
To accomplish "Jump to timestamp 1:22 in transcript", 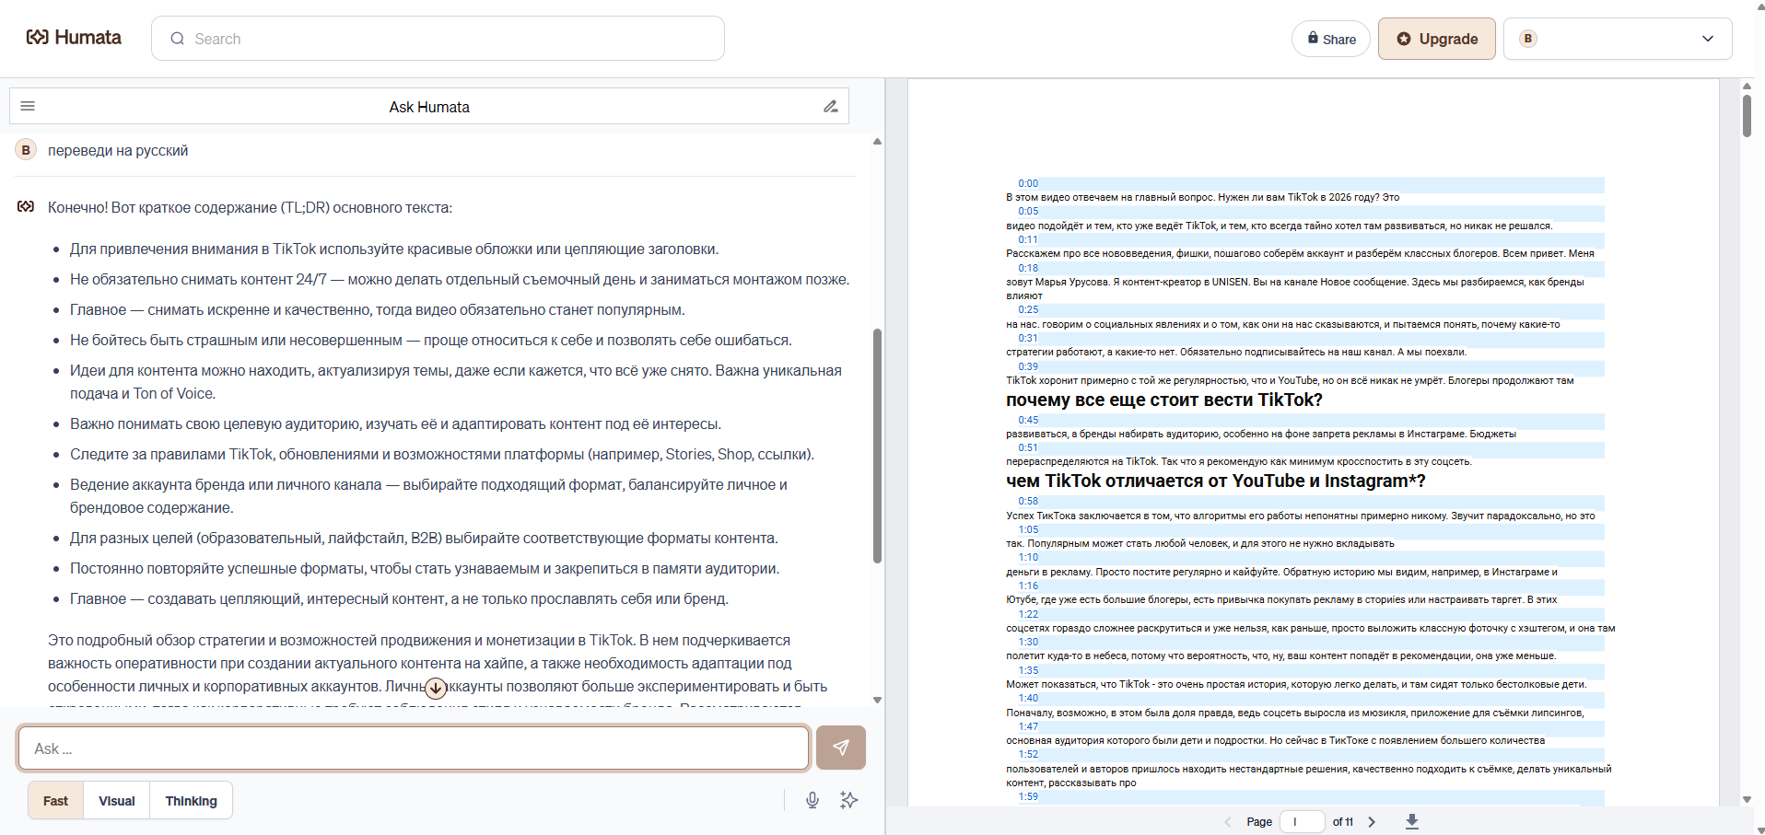I will (1028, 614).
